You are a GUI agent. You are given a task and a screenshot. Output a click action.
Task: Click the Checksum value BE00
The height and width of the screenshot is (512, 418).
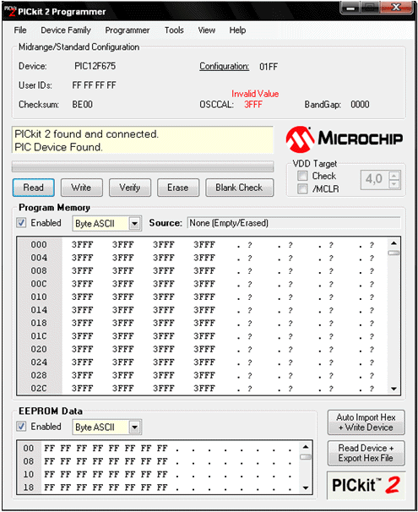(x=82, y=105)
